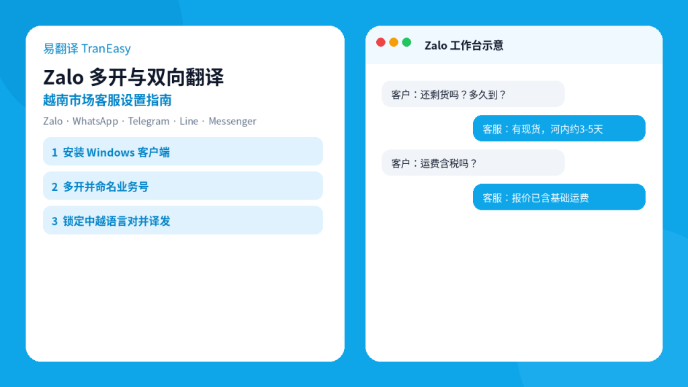
Task: Click the window title Zalo 工作台示意
Action: pyautogui.click(x=464, y=45)
